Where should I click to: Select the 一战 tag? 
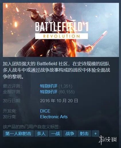pos(56,133)
